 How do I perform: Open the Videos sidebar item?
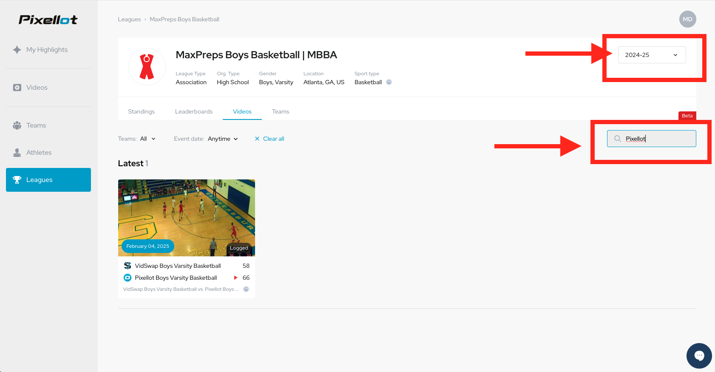[x=48, y=88]
